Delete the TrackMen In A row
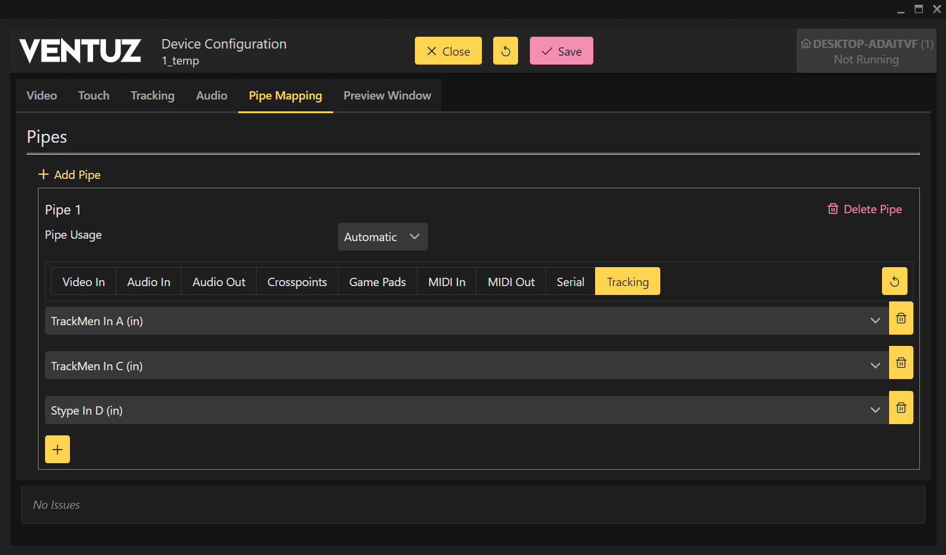Viewport: 946px width, 555px height. [x=901, y=319]
